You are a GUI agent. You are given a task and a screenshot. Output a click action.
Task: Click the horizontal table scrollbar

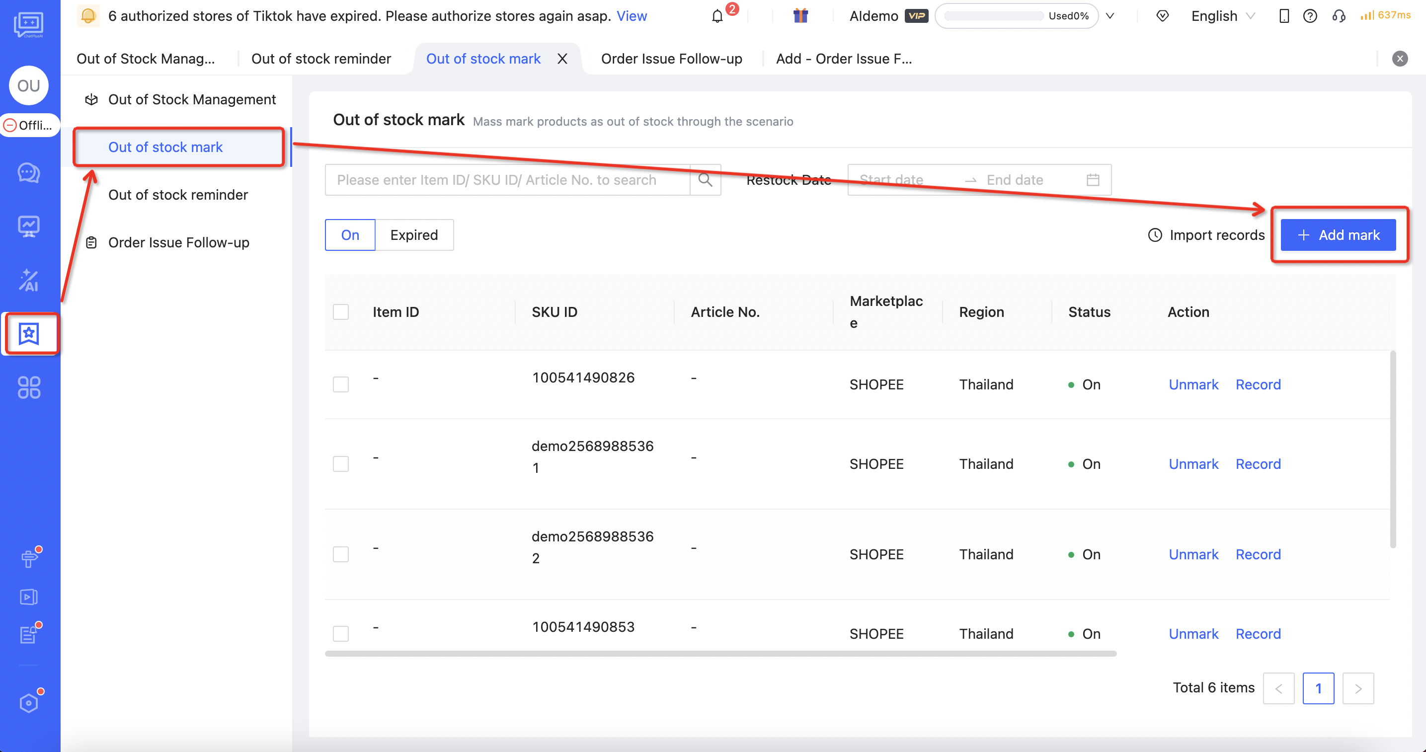[x=721, y=654]
